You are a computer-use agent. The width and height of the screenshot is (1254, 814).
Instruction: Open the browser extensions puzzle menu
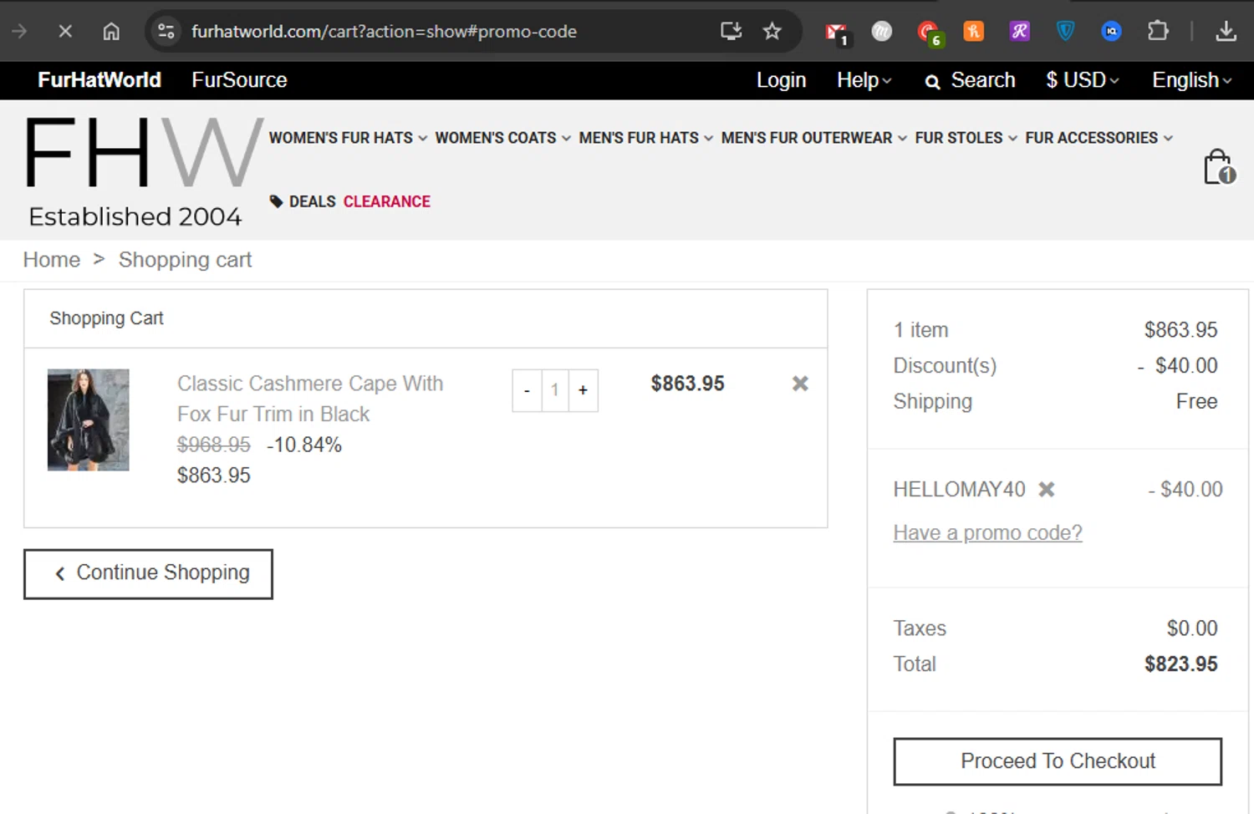coord(1158,32)
